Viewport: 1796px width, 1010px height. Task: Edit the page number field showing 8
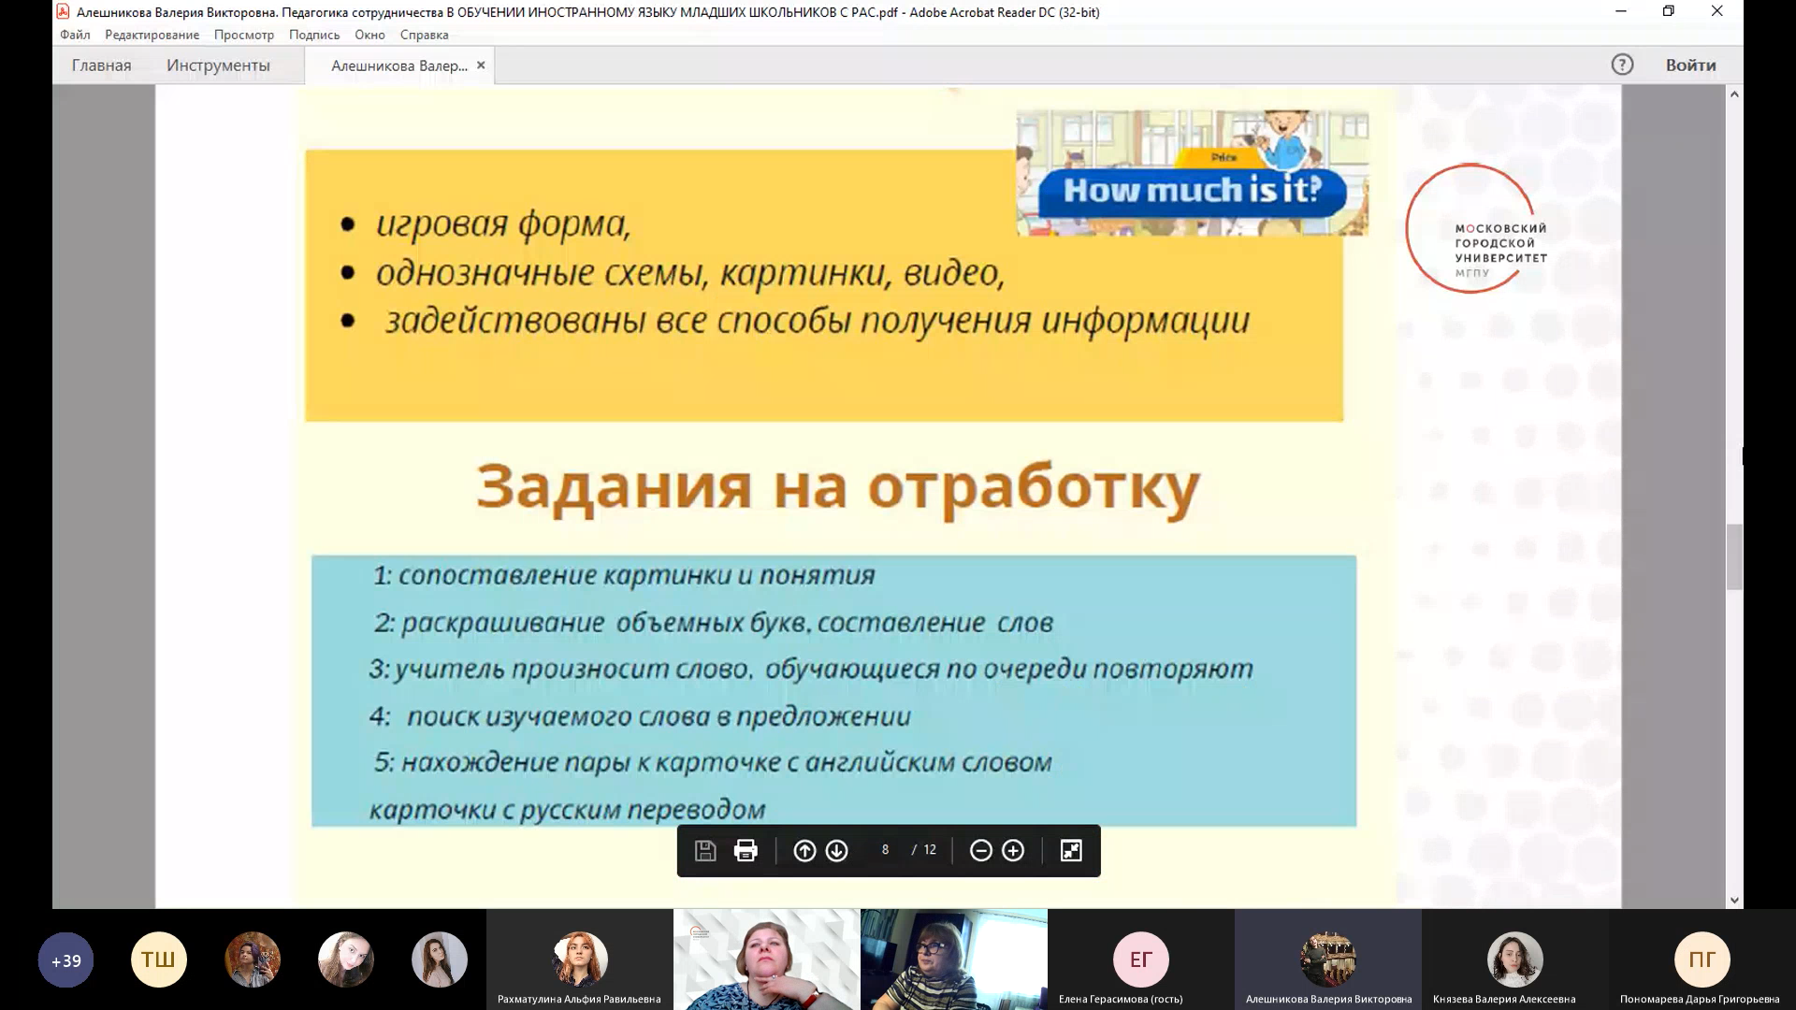883,850
